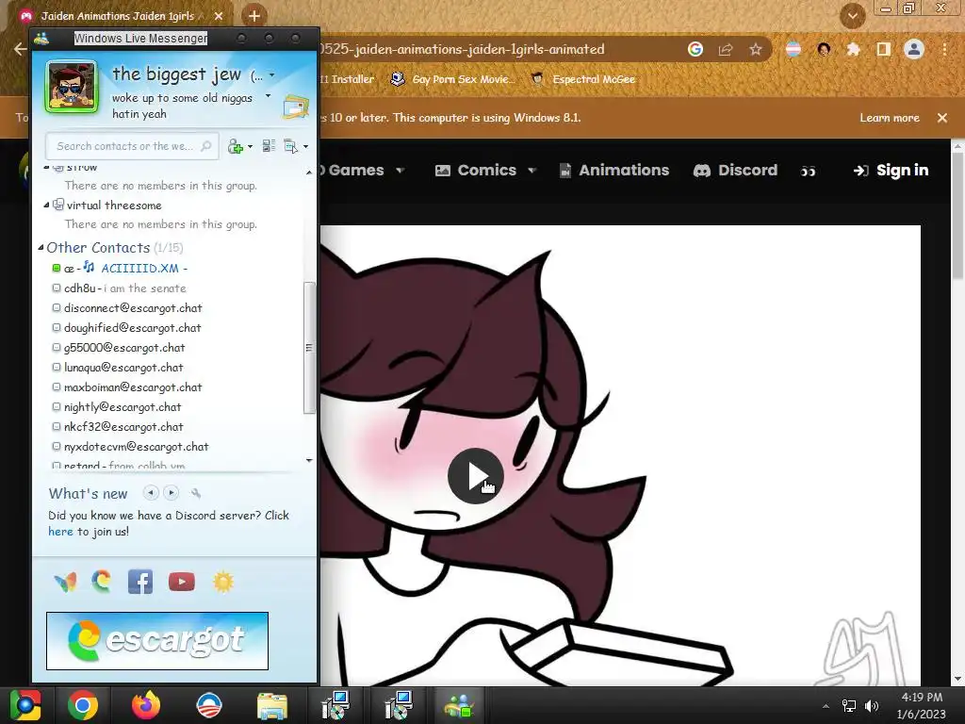Screen dimensions: 965x724
Task: Select contact doughified@escargot.chat
Action: point(127,327)
